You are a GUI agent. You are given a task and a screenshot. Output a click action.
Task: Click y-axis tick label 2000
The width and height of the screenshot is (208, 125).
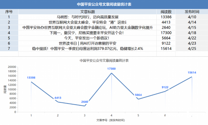(x=13, y=108)
